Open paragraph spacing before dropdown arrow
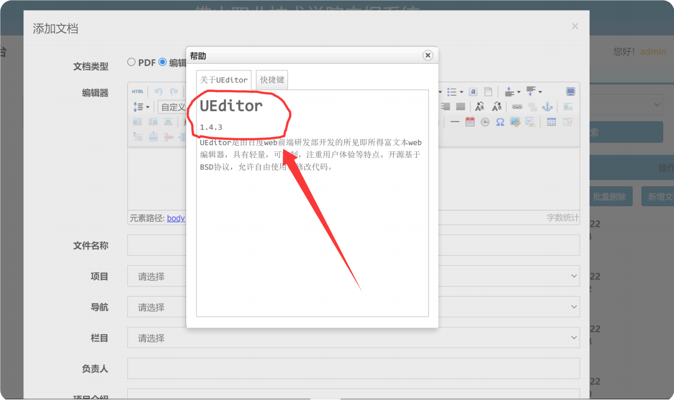Image resolution: width=674 pixels, height=401 pixels. [518, 92]
